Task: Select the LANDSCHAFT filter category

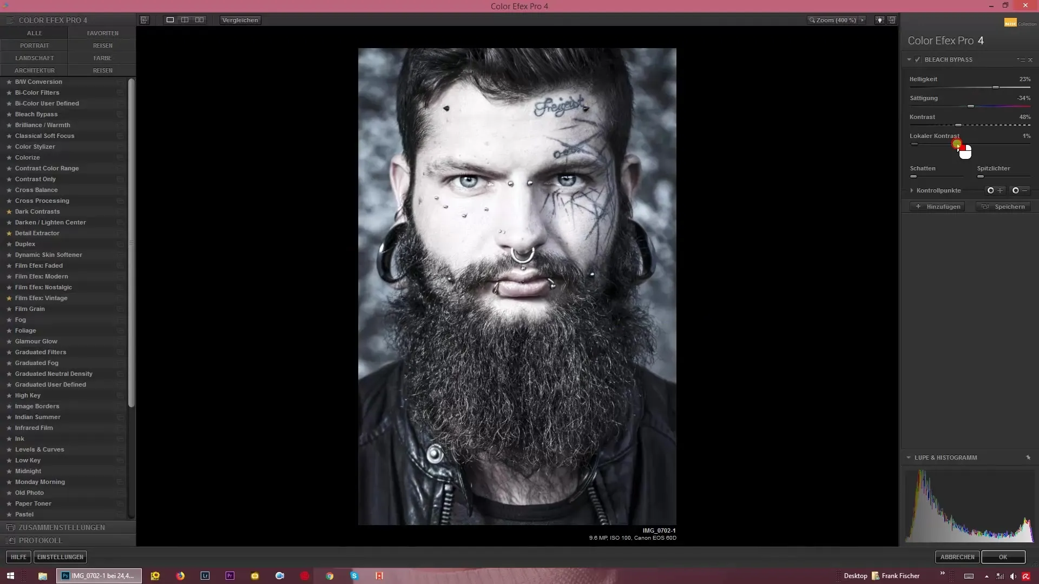Action: coord(34,58)
